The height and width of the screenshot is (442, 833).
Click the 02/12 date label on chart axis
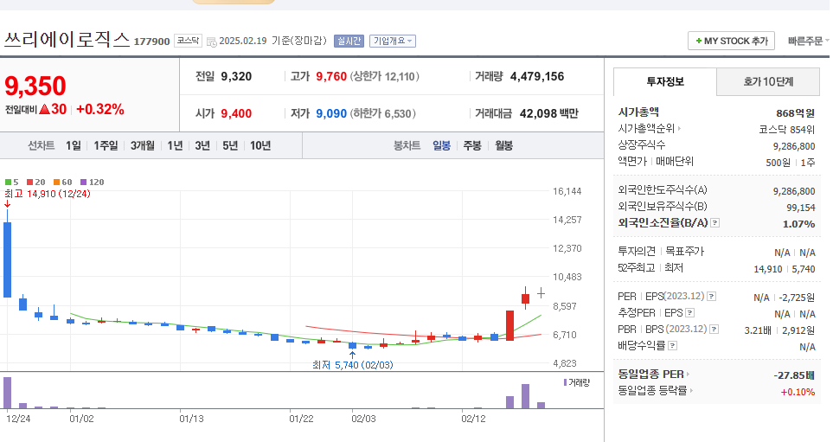pyautogui.click(x=473, y=419)
